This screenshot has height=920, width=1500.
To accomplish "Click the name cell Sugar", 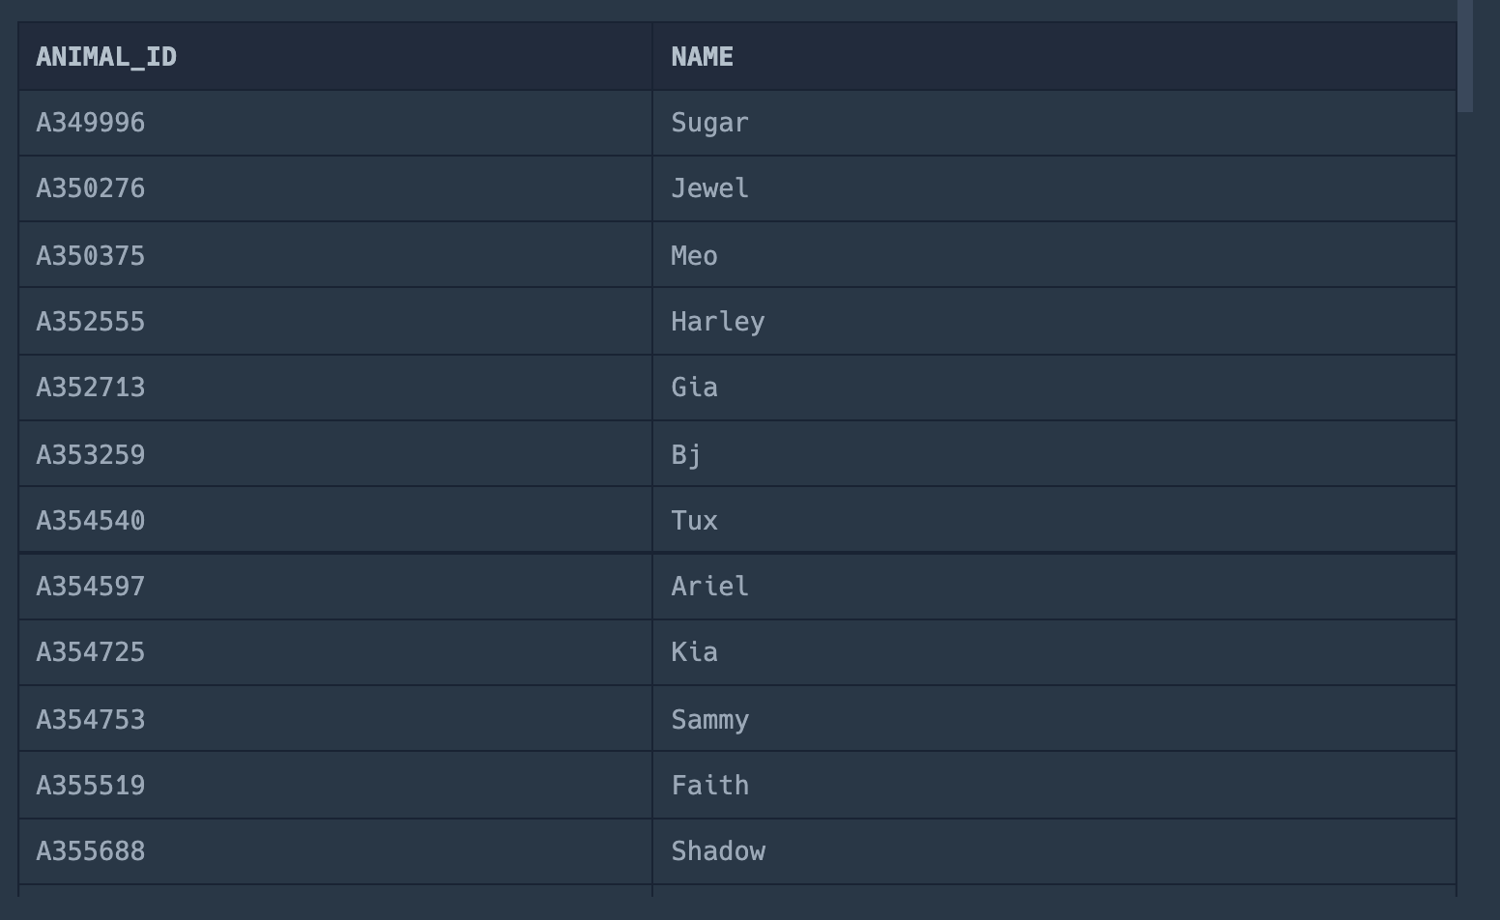I will click(709, 123).
